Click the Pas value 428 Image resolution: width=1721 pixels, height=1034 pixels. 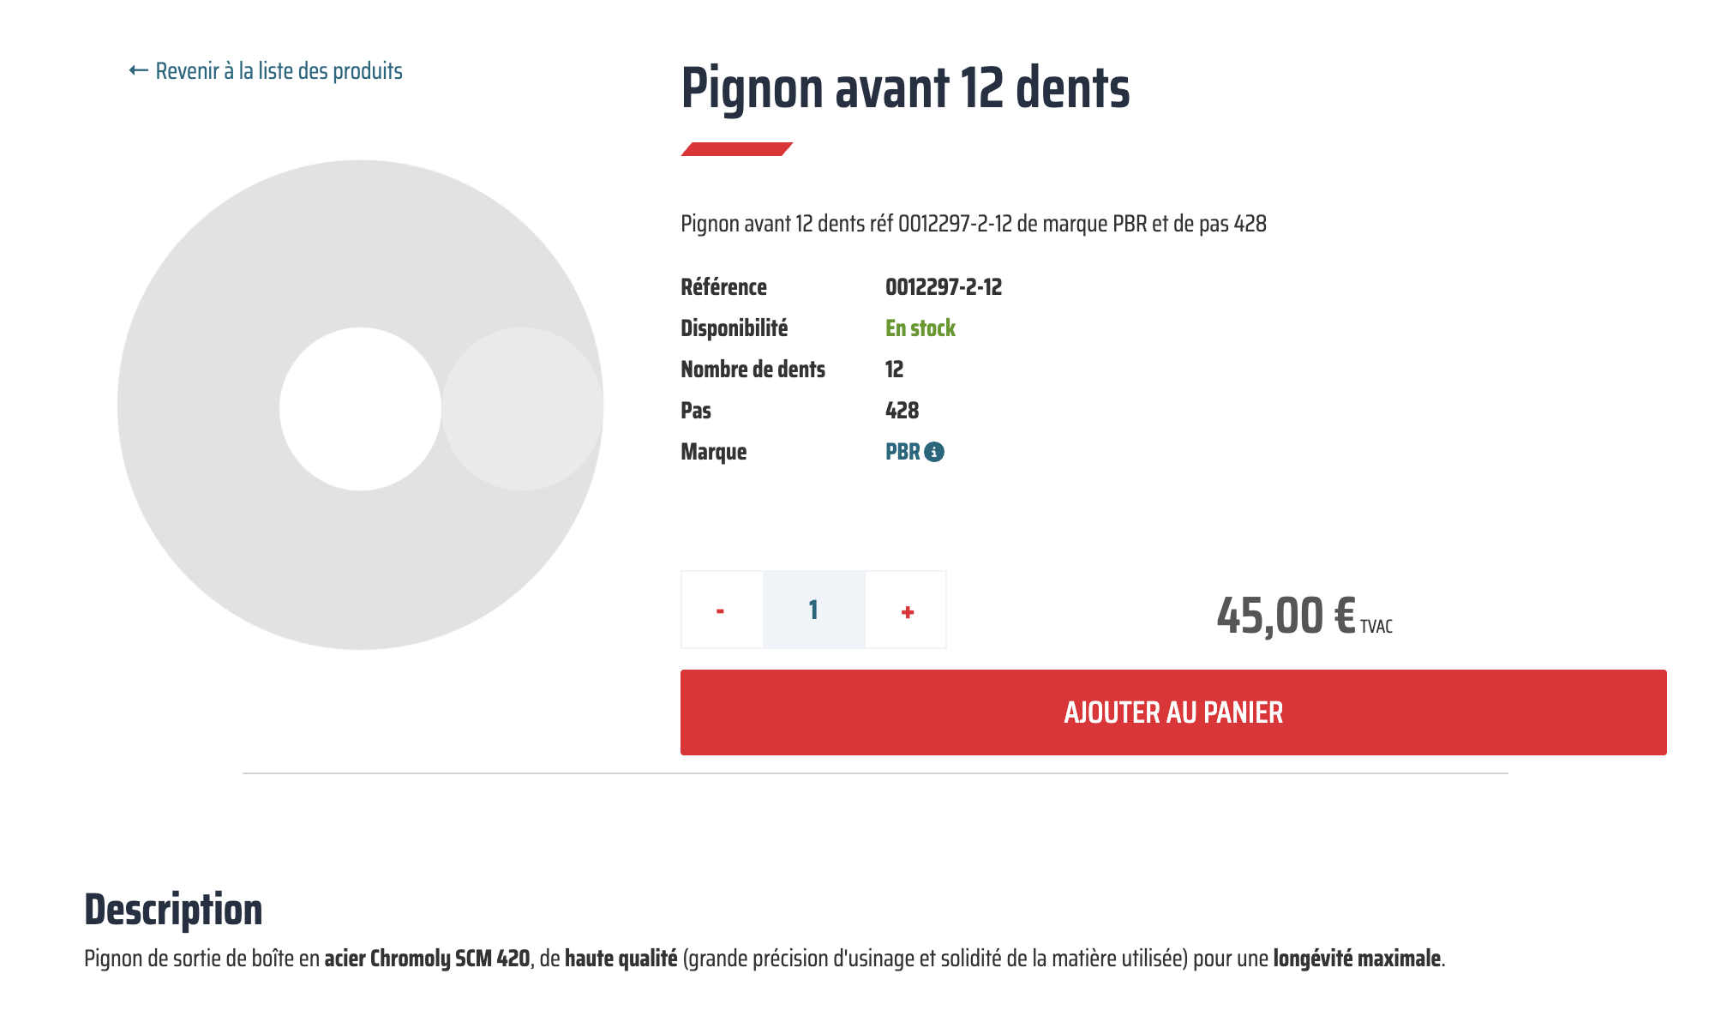[902, 411]
